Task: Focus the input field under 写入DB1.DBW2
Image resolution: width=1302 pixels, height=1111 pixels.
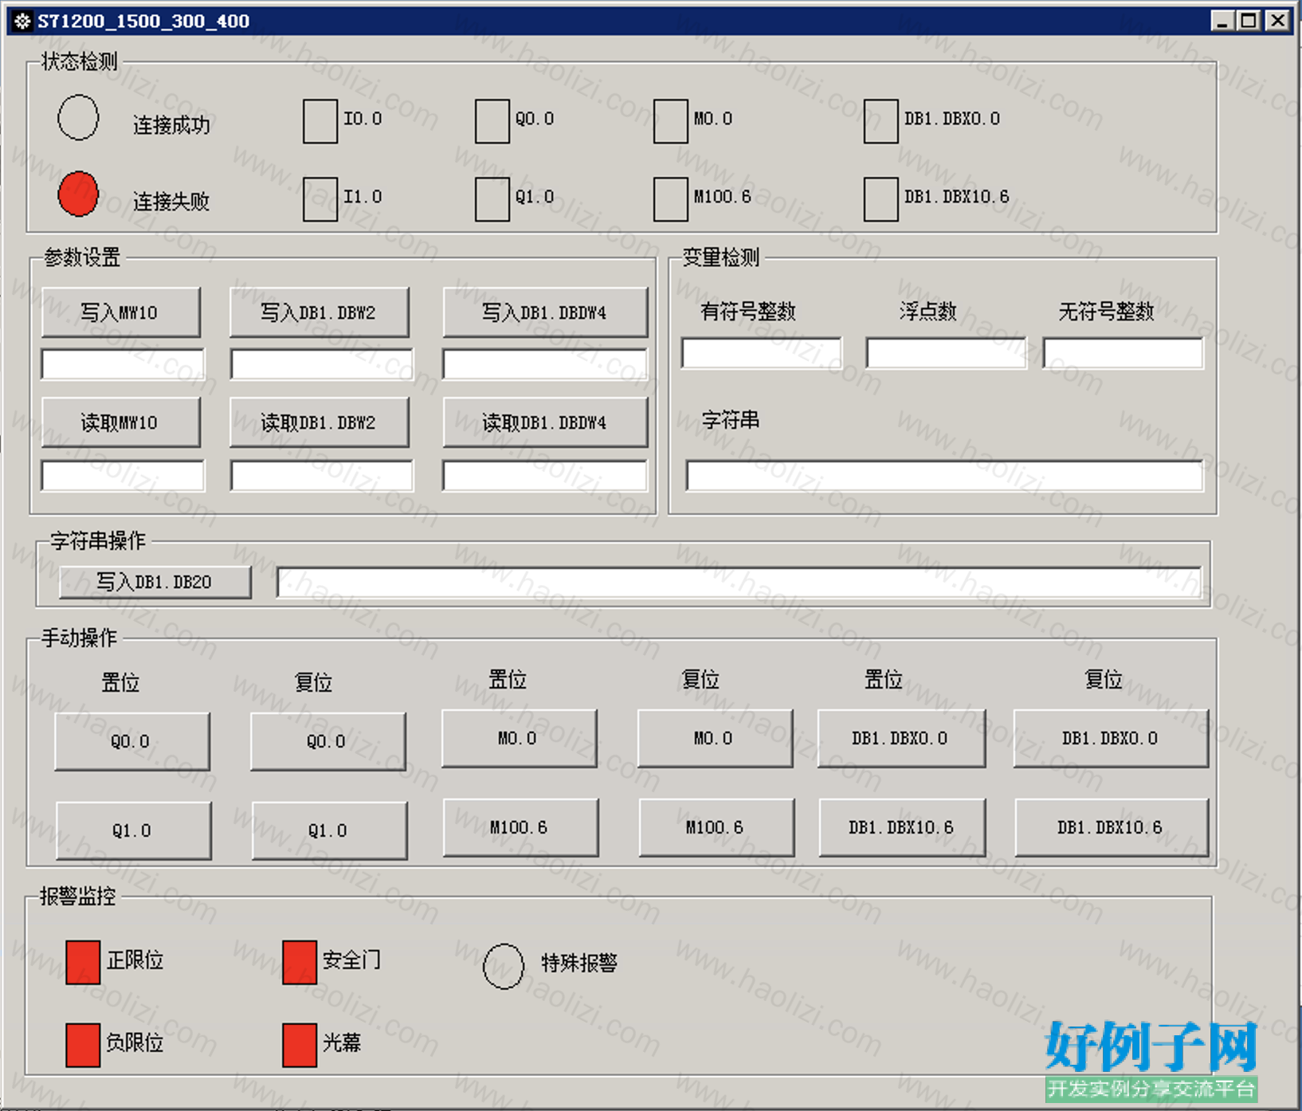Action: point(322,364)
